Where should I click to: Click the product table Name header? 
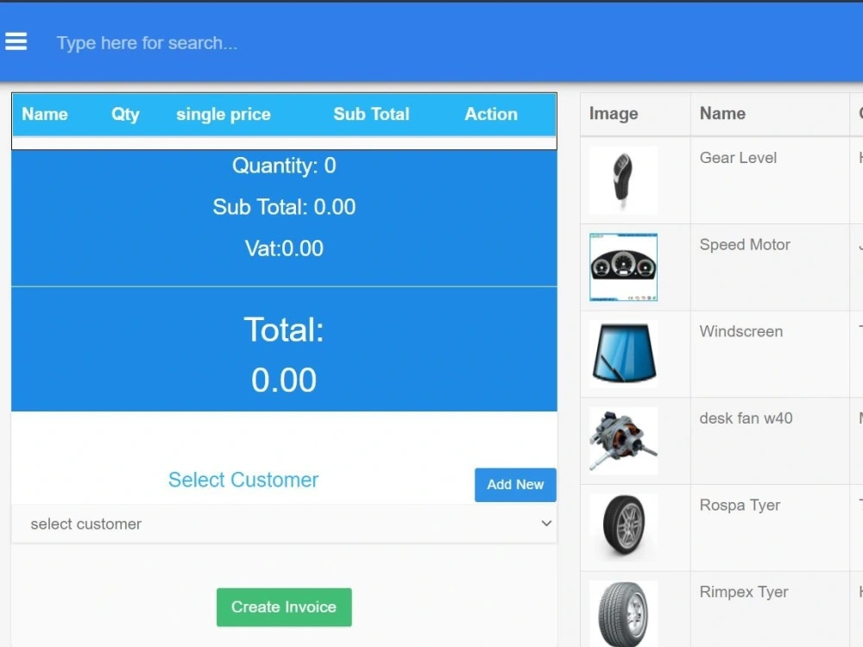coord(722,113)
